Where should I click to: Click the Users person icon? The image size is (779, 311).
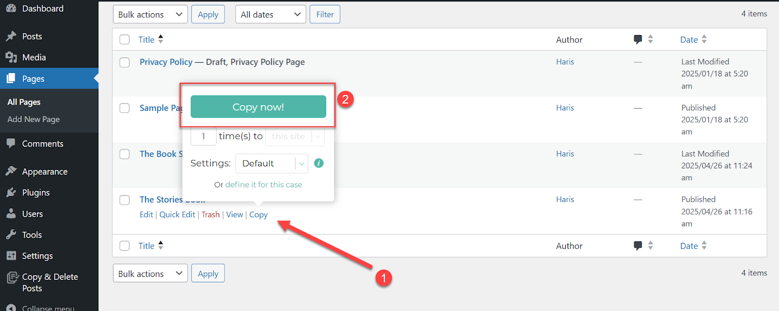pyautogui.click(x=11, y=214)
